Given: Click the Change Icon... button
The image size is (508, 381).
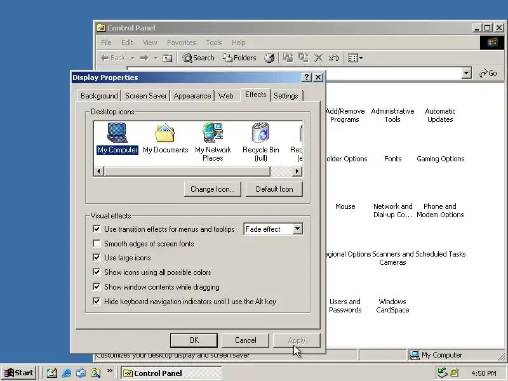Looking at the screenshot, I should (213, 189).
